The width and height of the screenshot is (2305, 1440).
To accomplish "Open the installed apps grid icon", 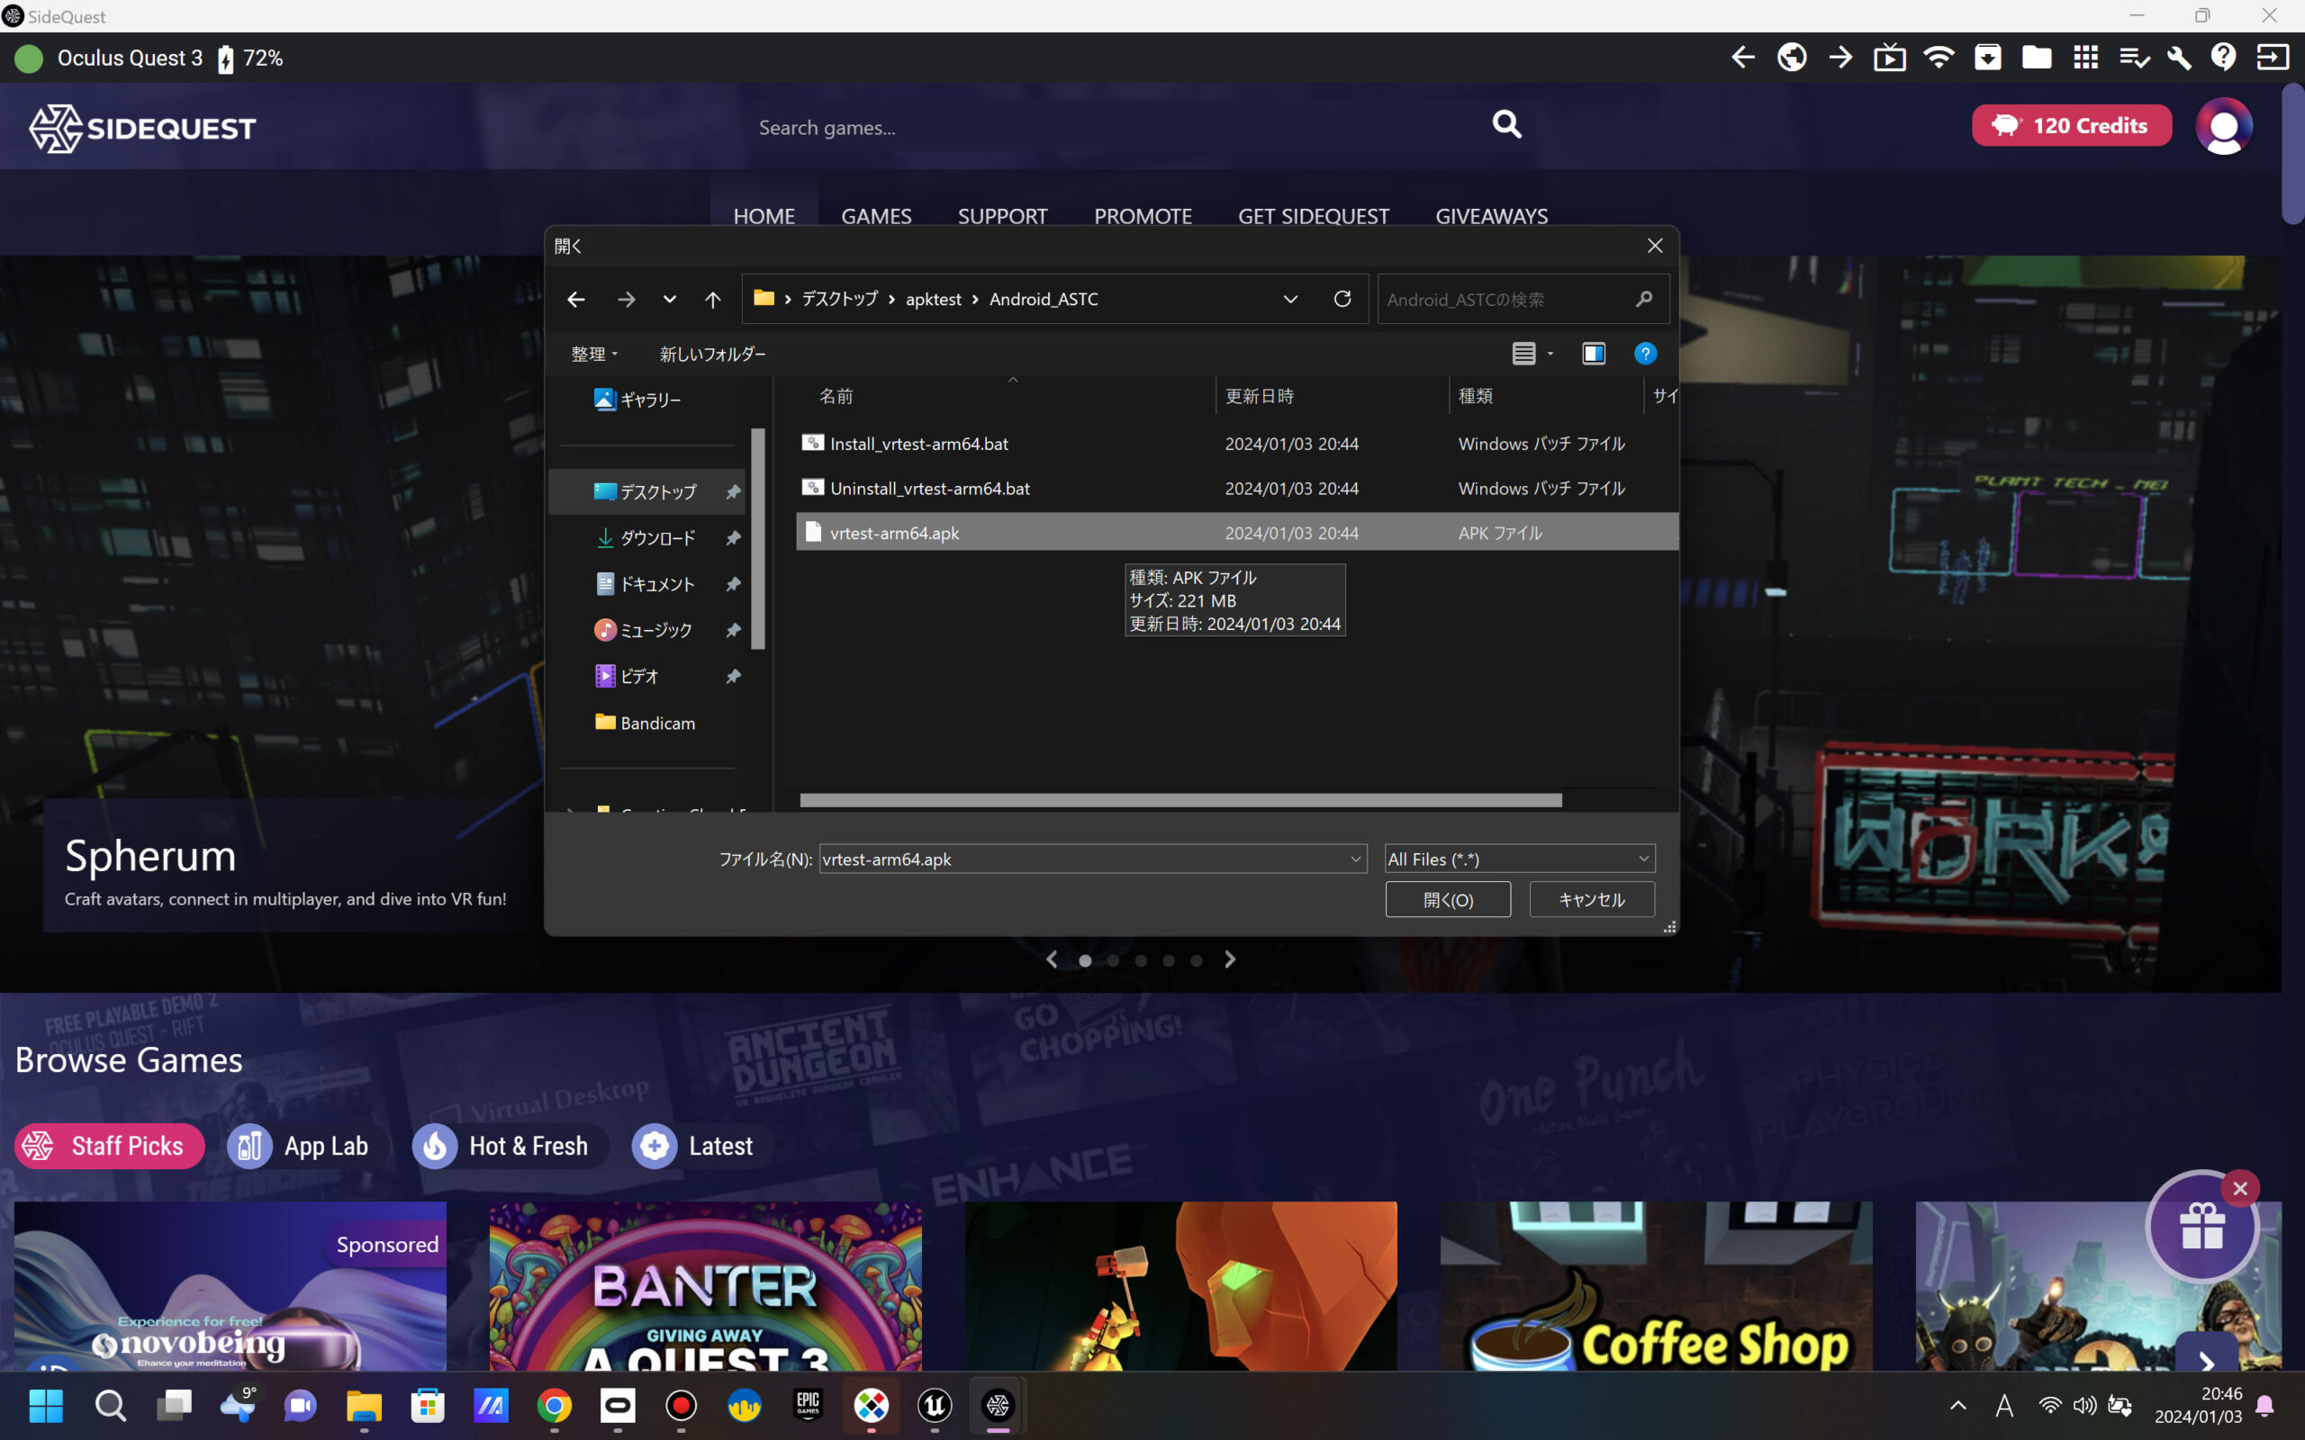I will pyautogui.click(x=2085, y=58).
